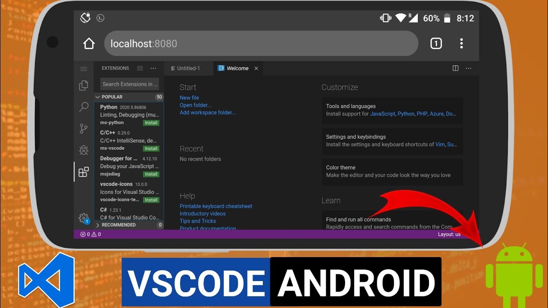Image resolution: width=548 pixels, height=308 pixels.
Task: Click errors and warnings status bar indicator
Action: (x=90, y=234)
